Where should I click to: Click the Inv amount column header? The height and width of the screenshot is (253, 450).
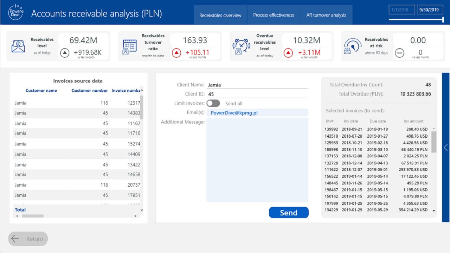point(413,121)
